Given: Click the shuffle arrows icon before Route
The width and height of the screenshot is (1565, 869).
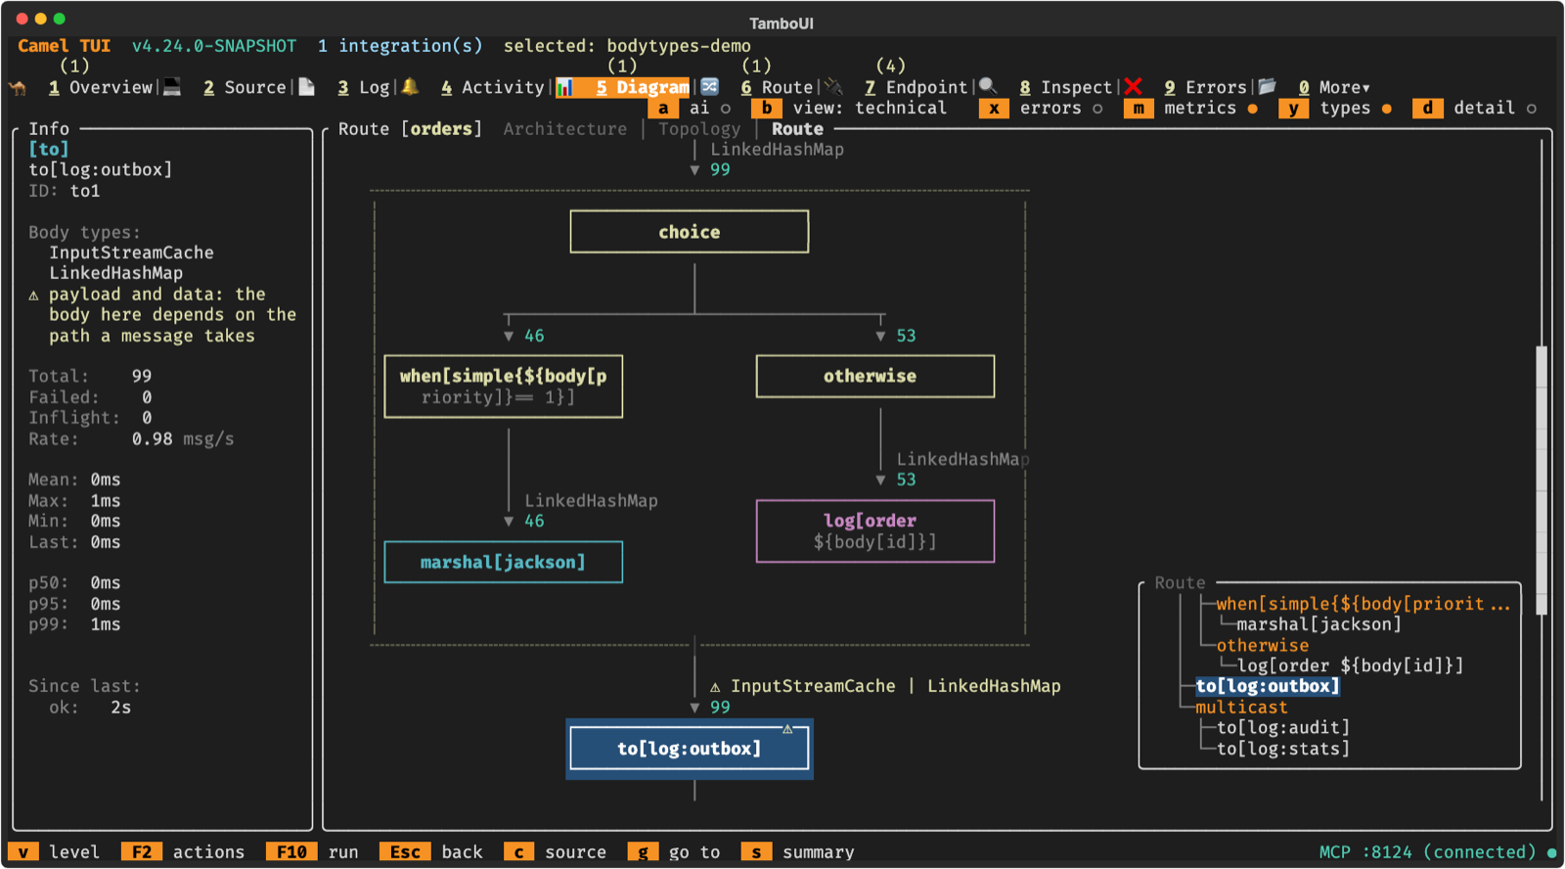Looking at the screenshot, I should coord(710,87).
